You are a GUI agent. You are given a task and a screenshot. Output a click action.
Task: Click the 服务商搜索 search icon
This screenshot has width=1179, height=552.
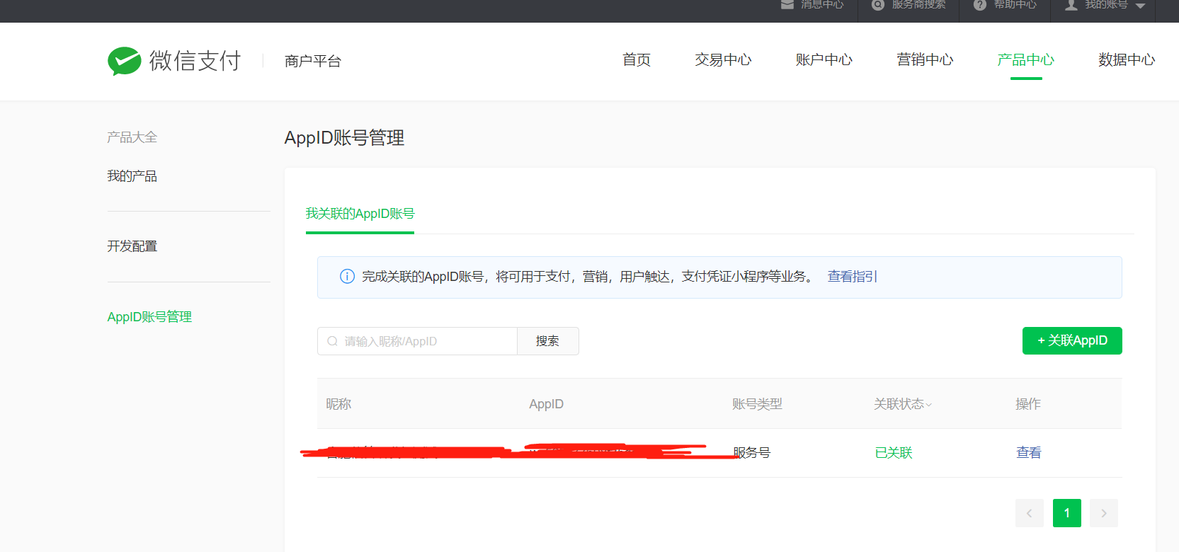(x=878, y=4)
